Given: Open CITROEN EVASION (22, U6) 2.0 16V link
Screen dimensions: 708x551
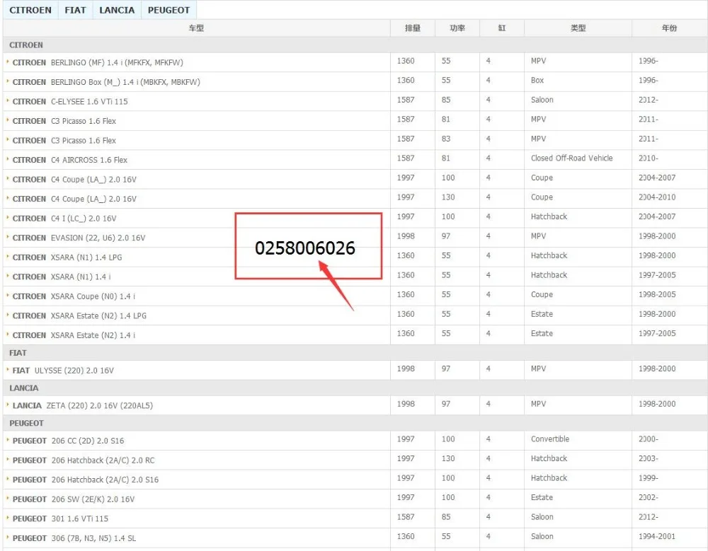Looking at the screenshot, I should click(79, 238).
